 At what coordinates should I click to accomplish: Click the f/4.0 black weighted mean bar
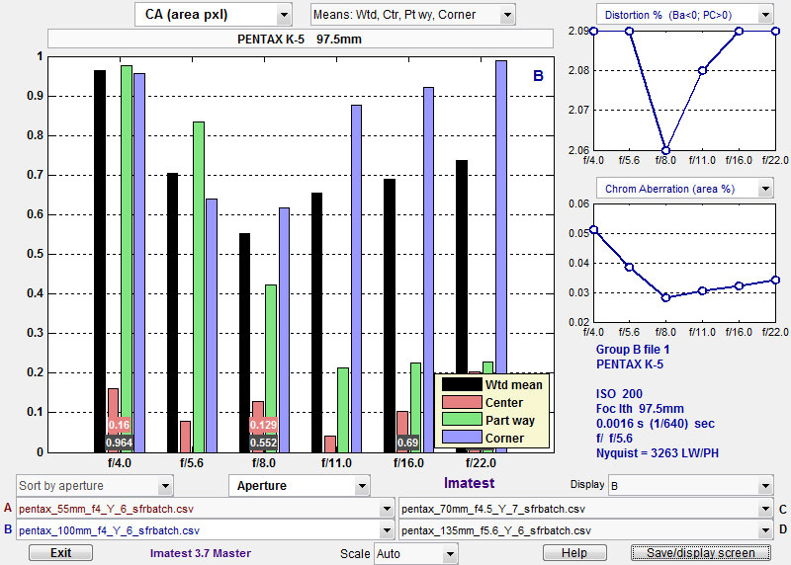100,261
